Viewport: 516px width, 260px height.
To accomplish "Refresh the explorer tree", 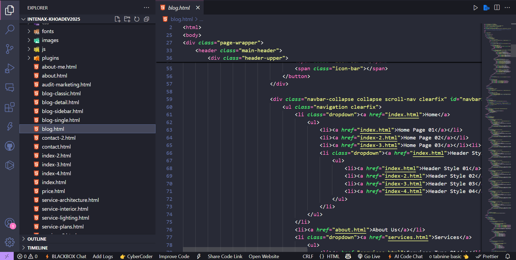I will (x=137, y=19).
